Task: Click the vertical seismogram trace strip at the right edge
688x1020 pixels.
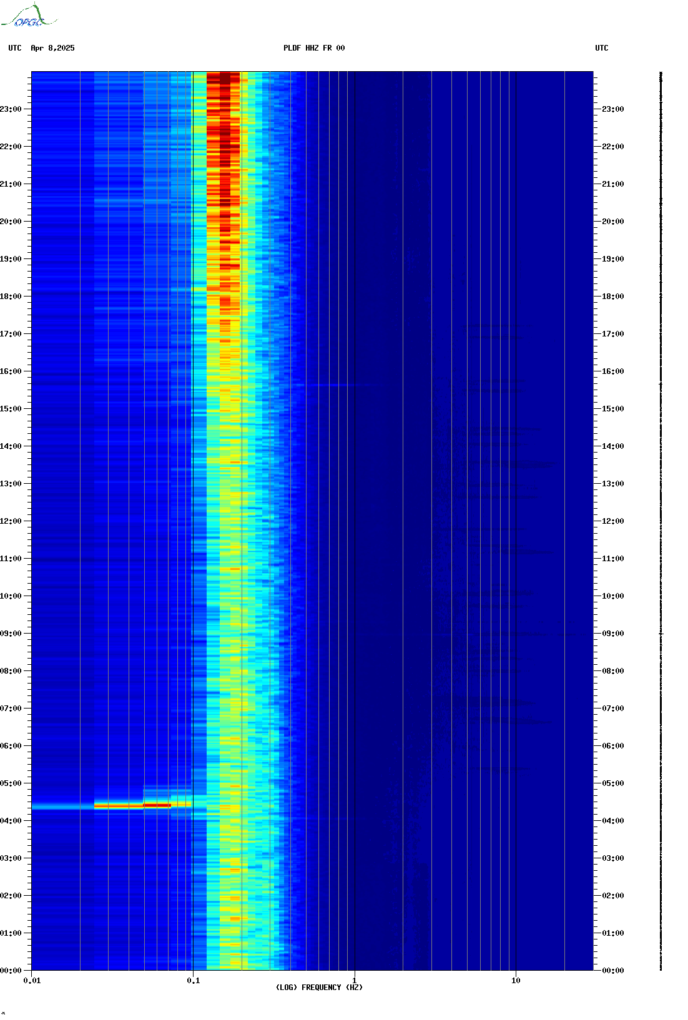Action: click(x=661, y=521)
